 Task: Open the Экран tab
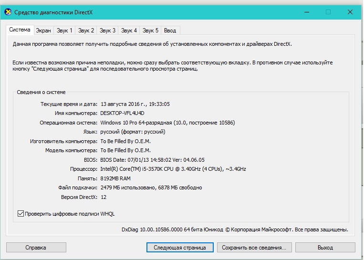click(x=43, y=31)
